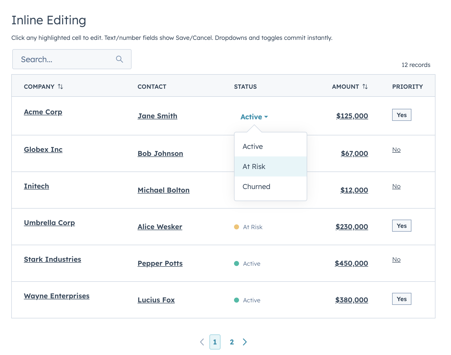Choose Active in the open status dropdown
The height and width of the screenshot is (355, 451).
point(252,146)
